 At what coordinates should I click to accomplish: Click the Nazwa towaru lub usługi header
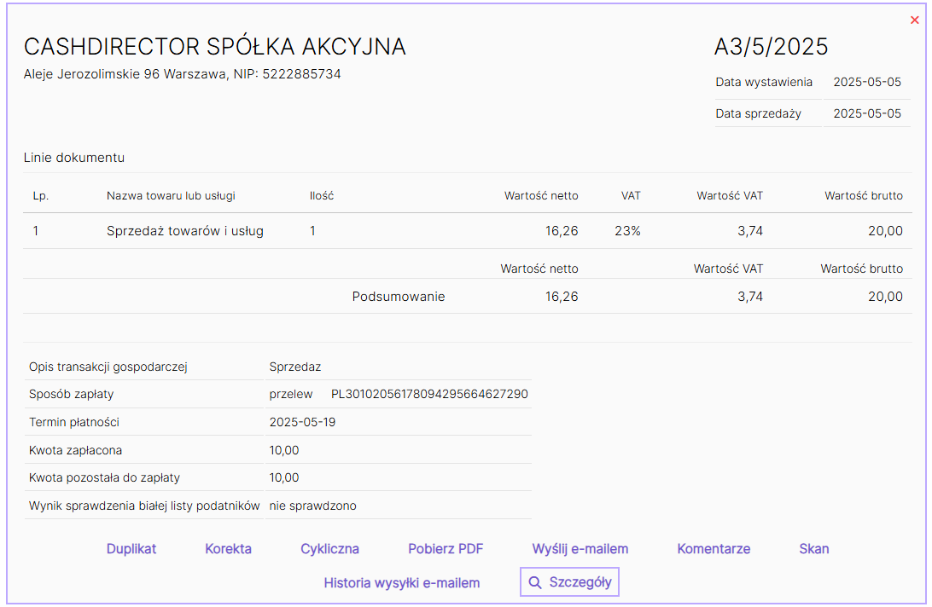(172, 196)
